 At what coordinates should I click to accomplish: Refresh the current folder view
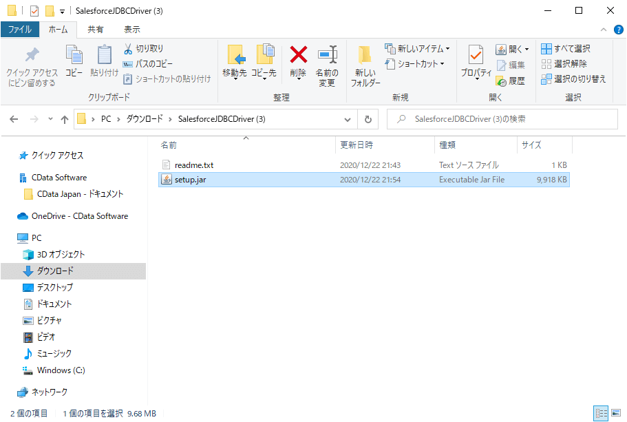pyautogui.click(x=368, y=119)
